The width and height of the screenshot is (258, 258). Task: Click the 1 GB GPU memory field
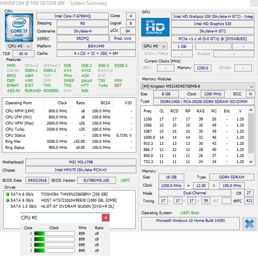tap(182, 47)
